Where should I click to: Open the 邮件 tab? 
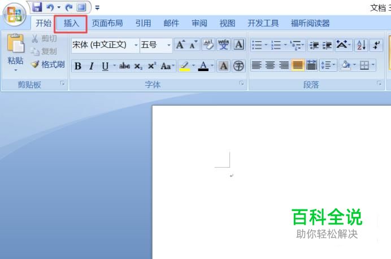171,23
